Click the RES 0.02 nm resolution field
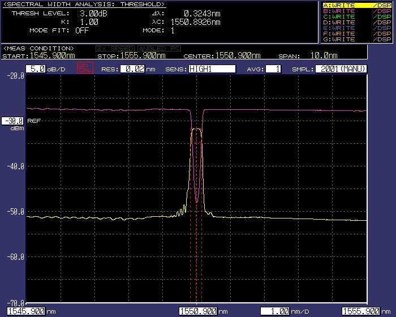 (x=132, y=69)
